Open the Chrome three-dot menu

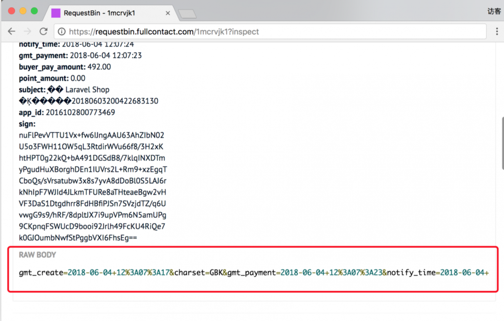(x=497, y=32)
